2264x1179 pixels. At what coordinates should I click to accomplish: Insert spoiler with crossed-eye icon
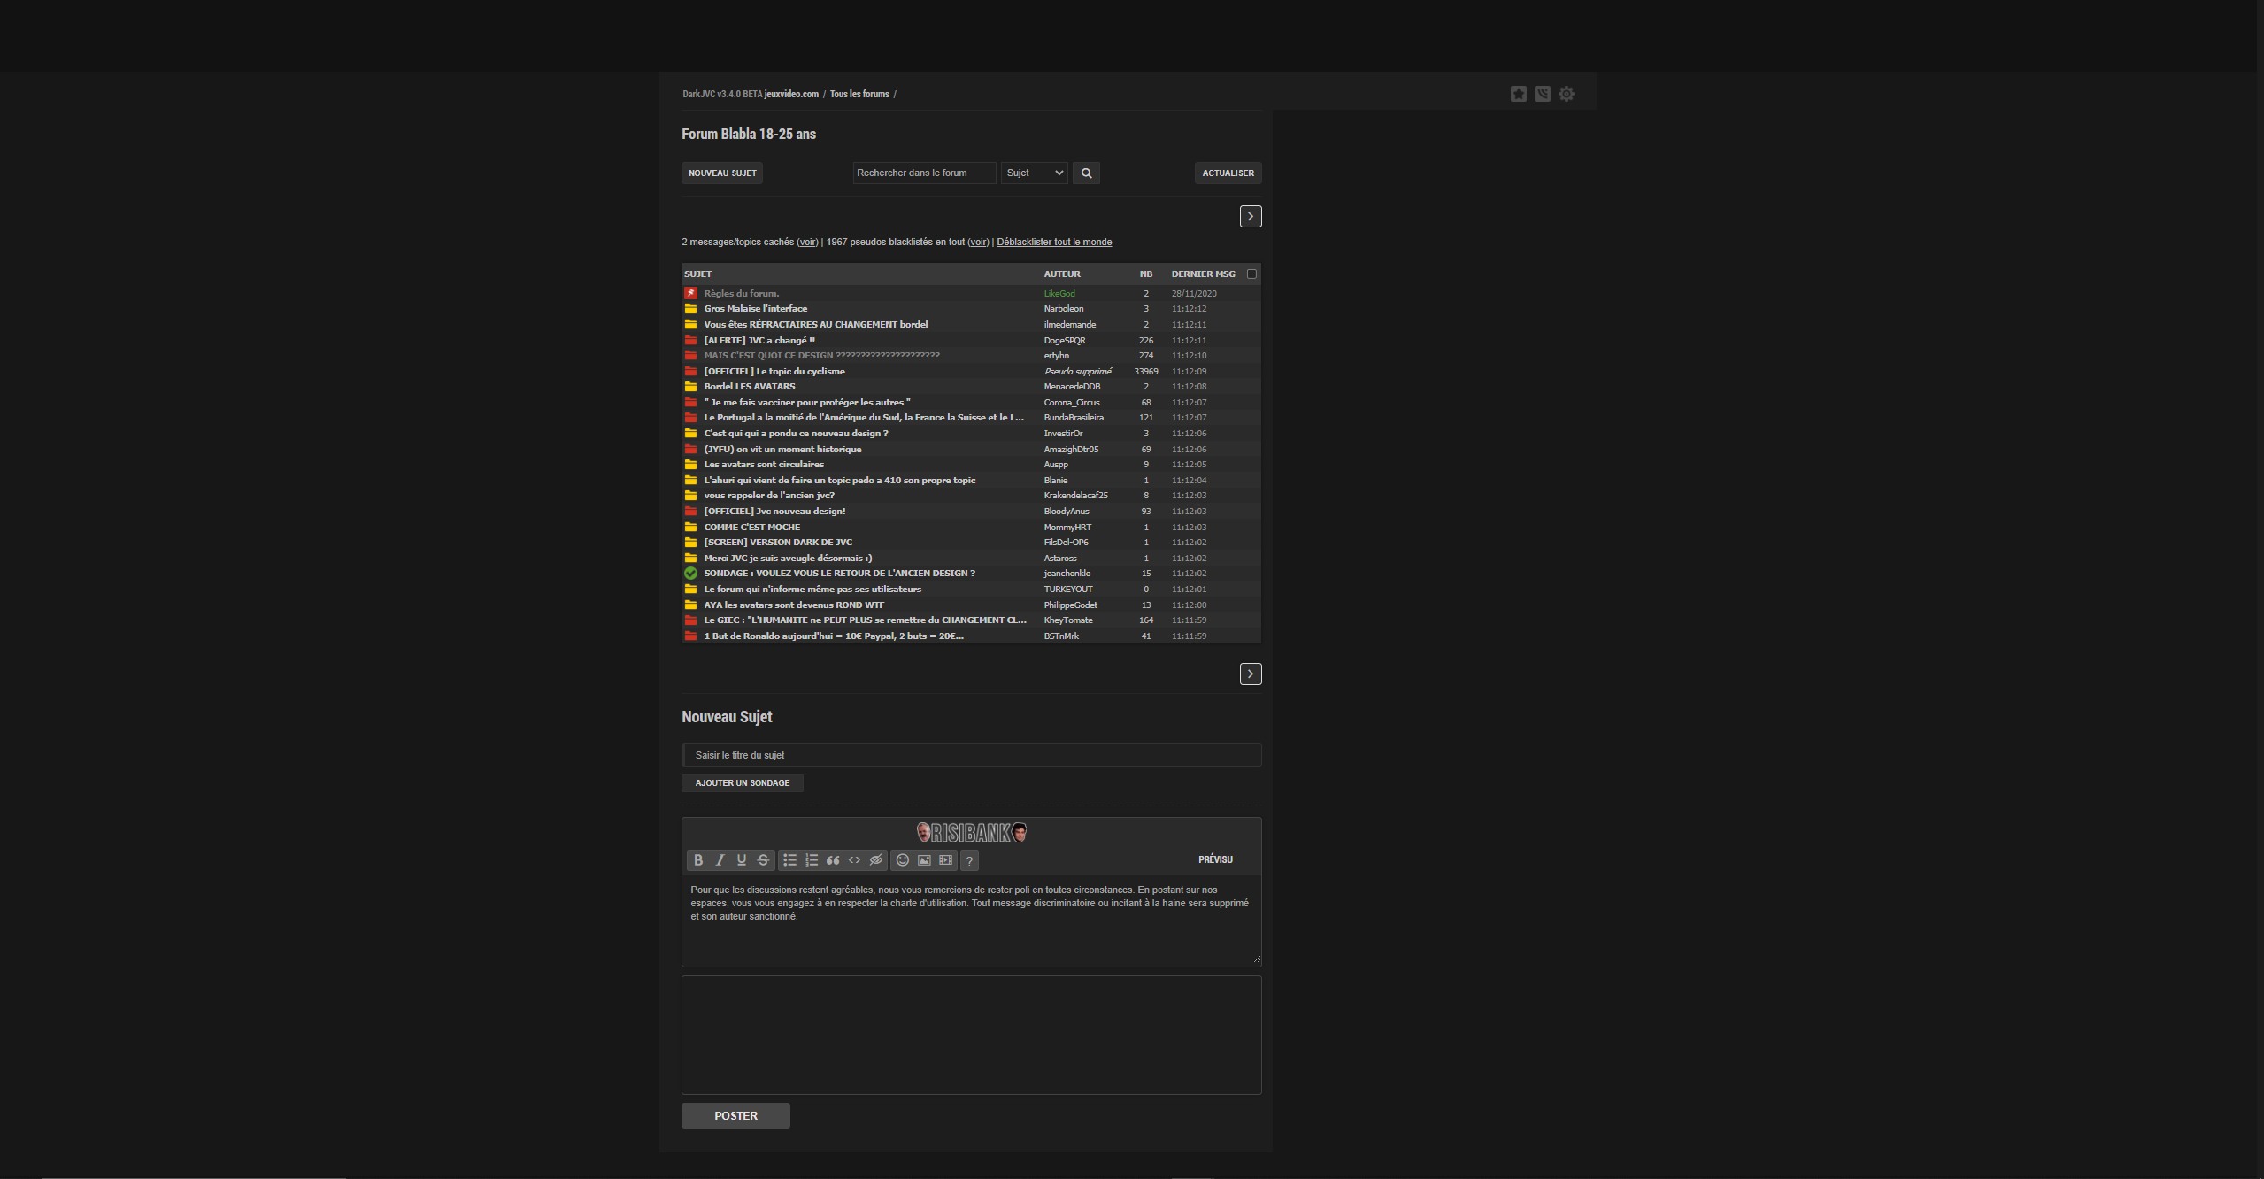[x=876, y=860]
